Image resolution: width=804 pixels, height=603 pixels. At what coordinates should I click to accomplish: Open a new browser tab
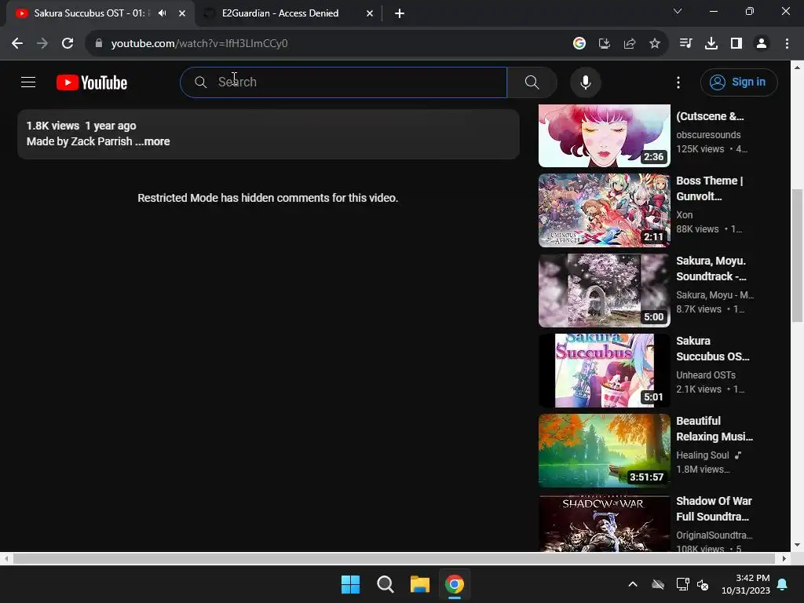pos(400,13)
